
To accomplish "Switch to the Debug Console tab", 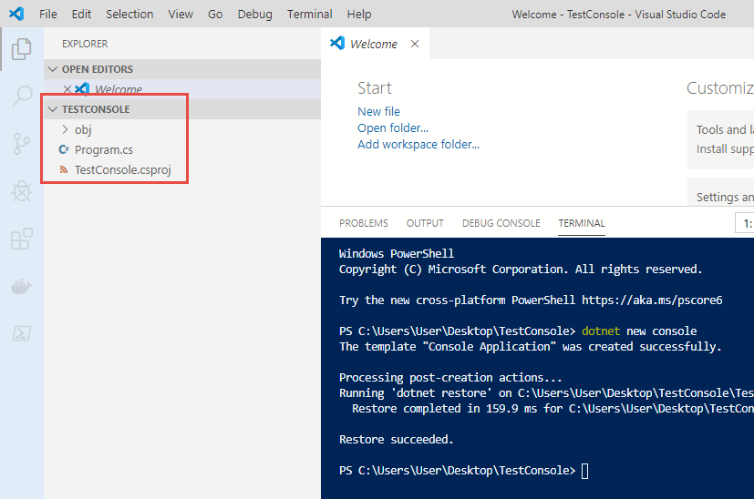I will (501, 223).
